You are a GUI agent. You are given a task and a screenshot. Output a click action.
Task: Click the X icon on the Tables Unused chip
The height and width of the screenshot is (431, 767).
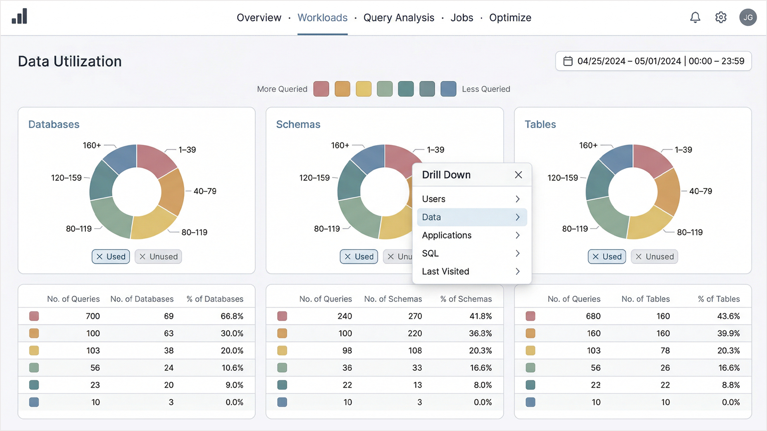pyautogui.click(x=638, y=257)
